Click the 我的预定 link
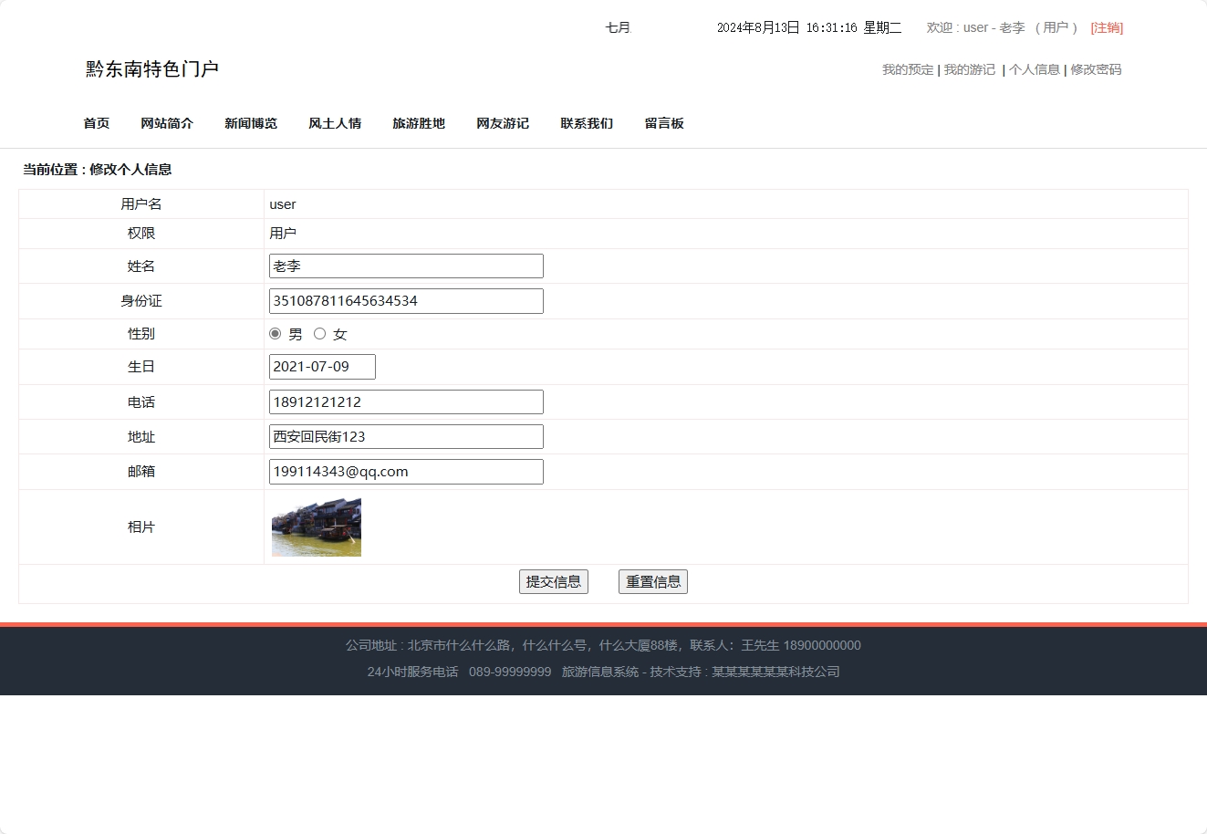This screenshot has width=1207, height=834. 907,69
